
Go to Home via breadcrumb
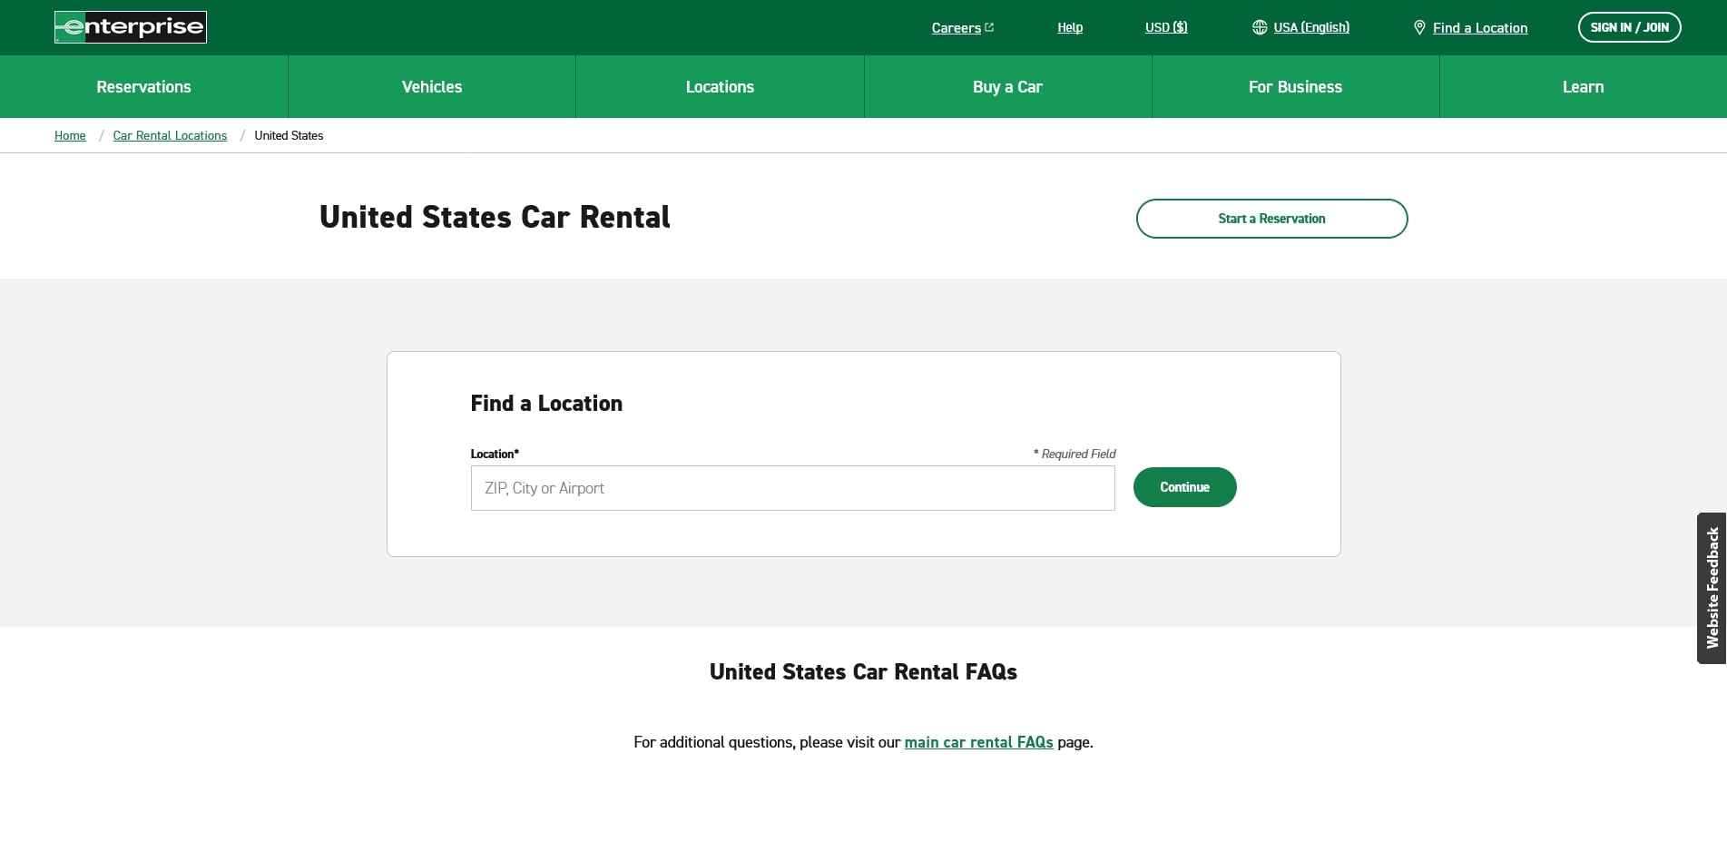pyautogui.click(x=70, y=136)
